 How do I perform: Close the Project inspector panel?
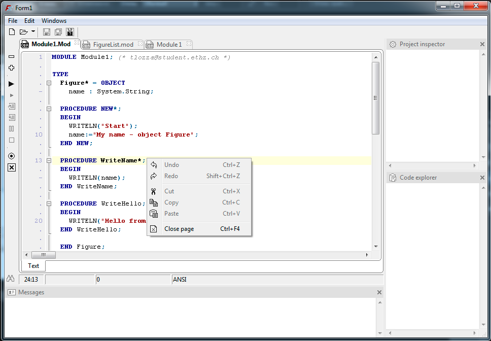point(482,44)
